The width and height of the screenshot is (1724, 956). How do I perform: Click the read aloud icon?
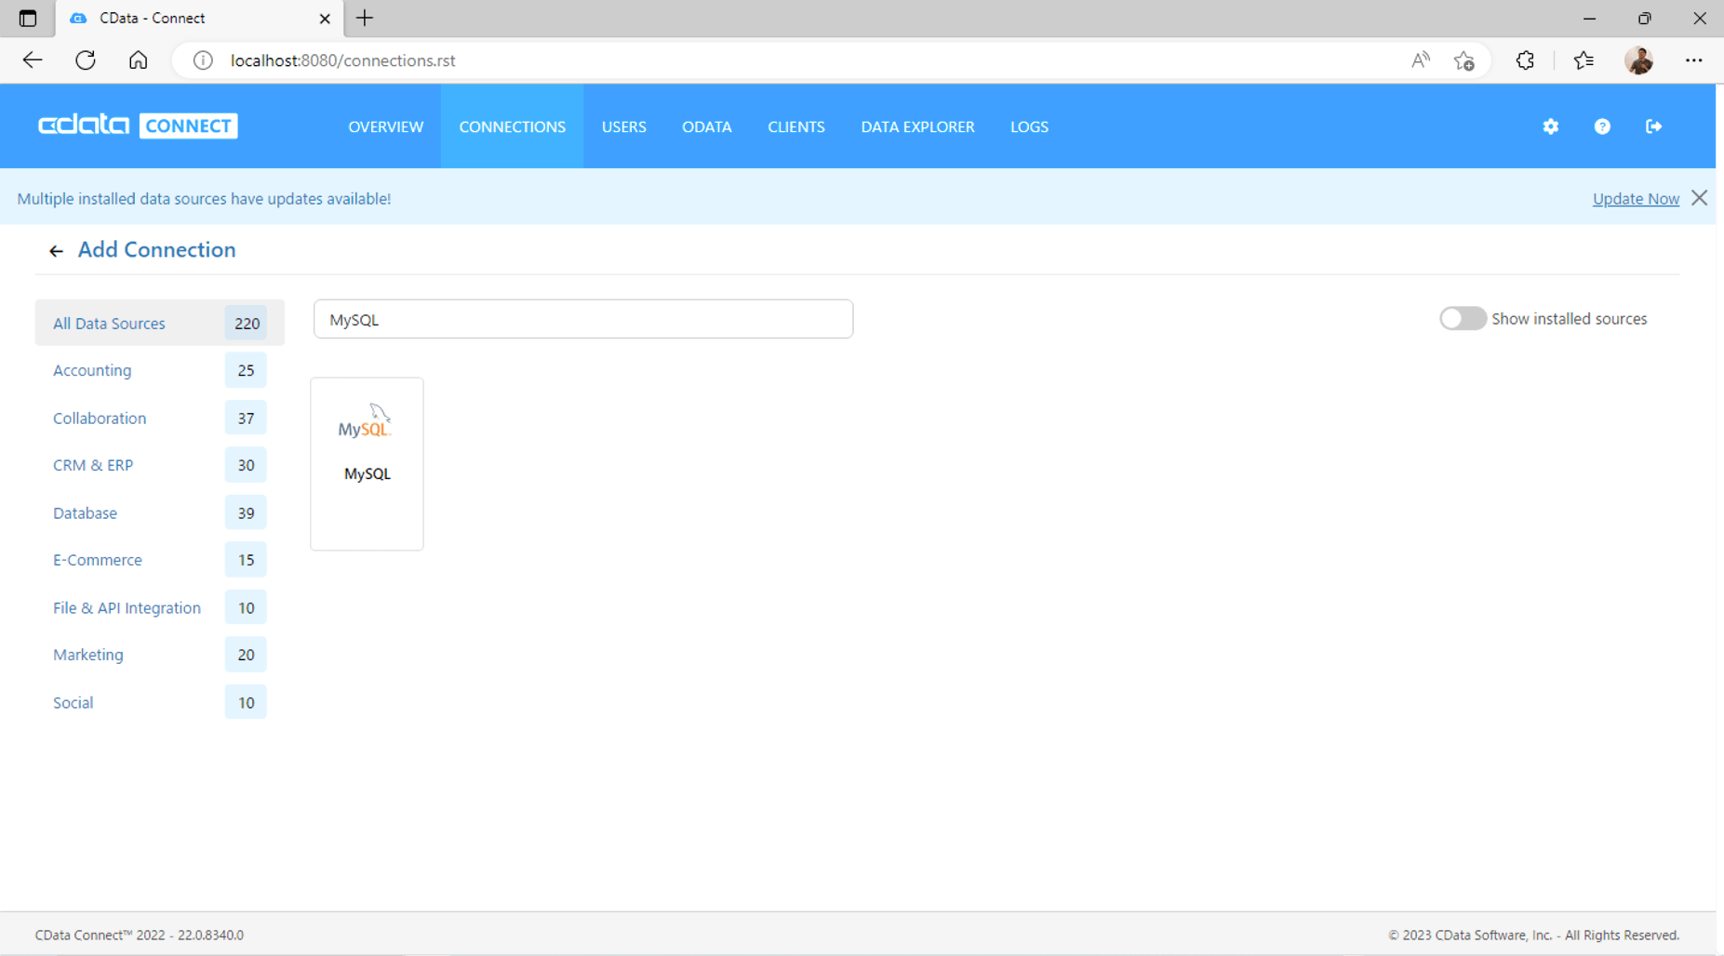[1420, 60]
